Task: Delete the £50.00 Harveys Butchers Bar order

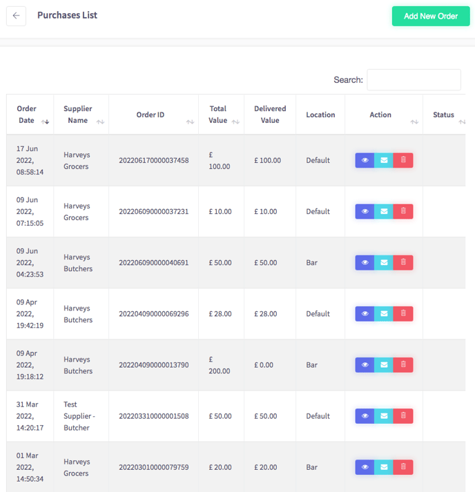Action: [x=403, y=263]
